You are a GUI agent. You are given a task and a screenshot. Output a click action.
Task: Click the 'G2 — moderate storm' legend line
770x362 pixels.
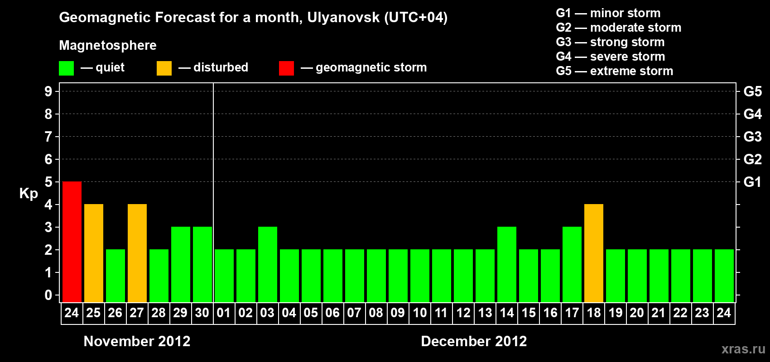pos(619,28)
